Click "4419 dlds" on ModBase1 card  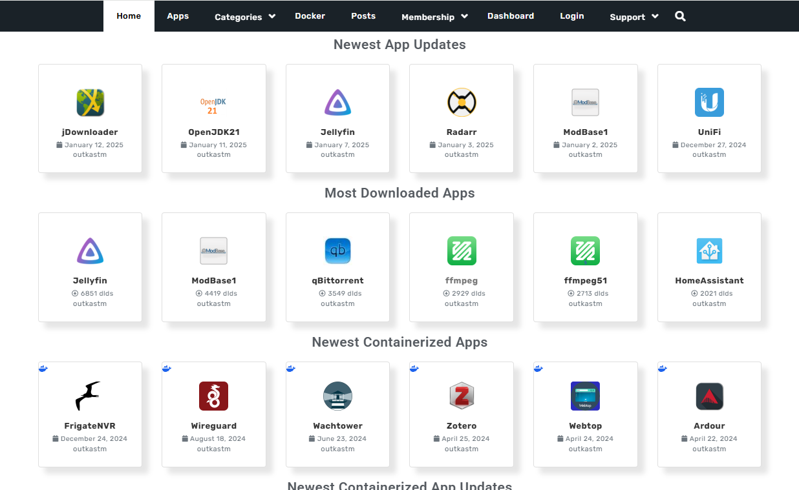221,293
